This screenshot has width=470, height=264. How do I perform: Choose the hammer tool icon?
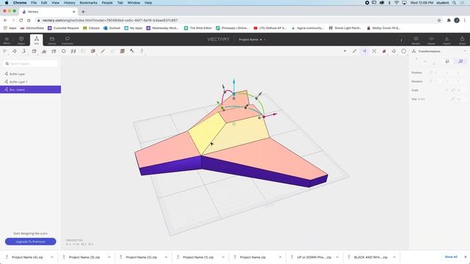[132, 51]
